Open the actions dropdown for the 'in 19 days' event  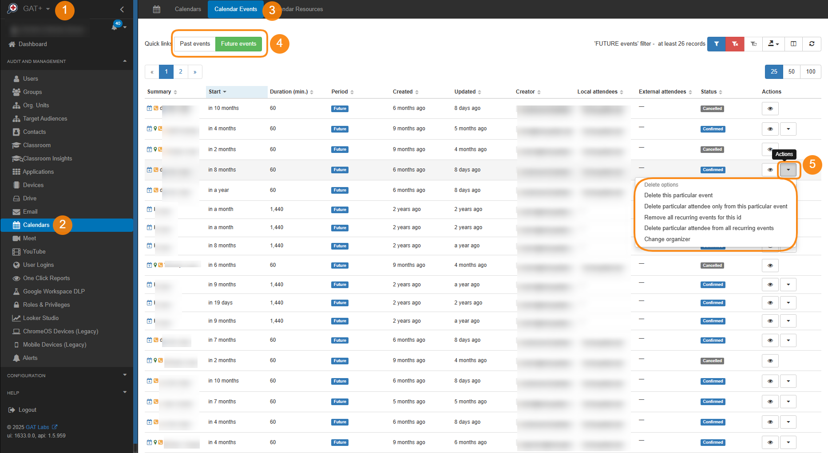[788, 303]
